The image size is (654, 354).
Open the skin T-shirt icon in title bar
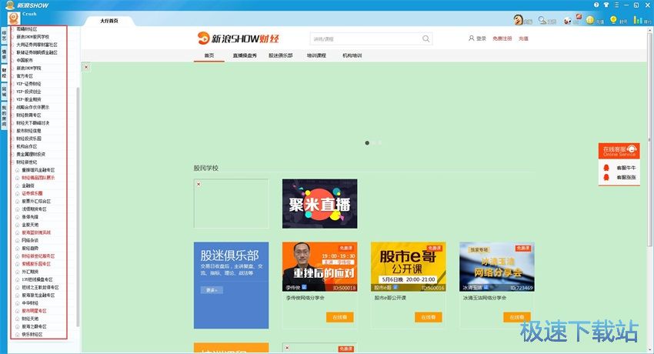point(606,5)
